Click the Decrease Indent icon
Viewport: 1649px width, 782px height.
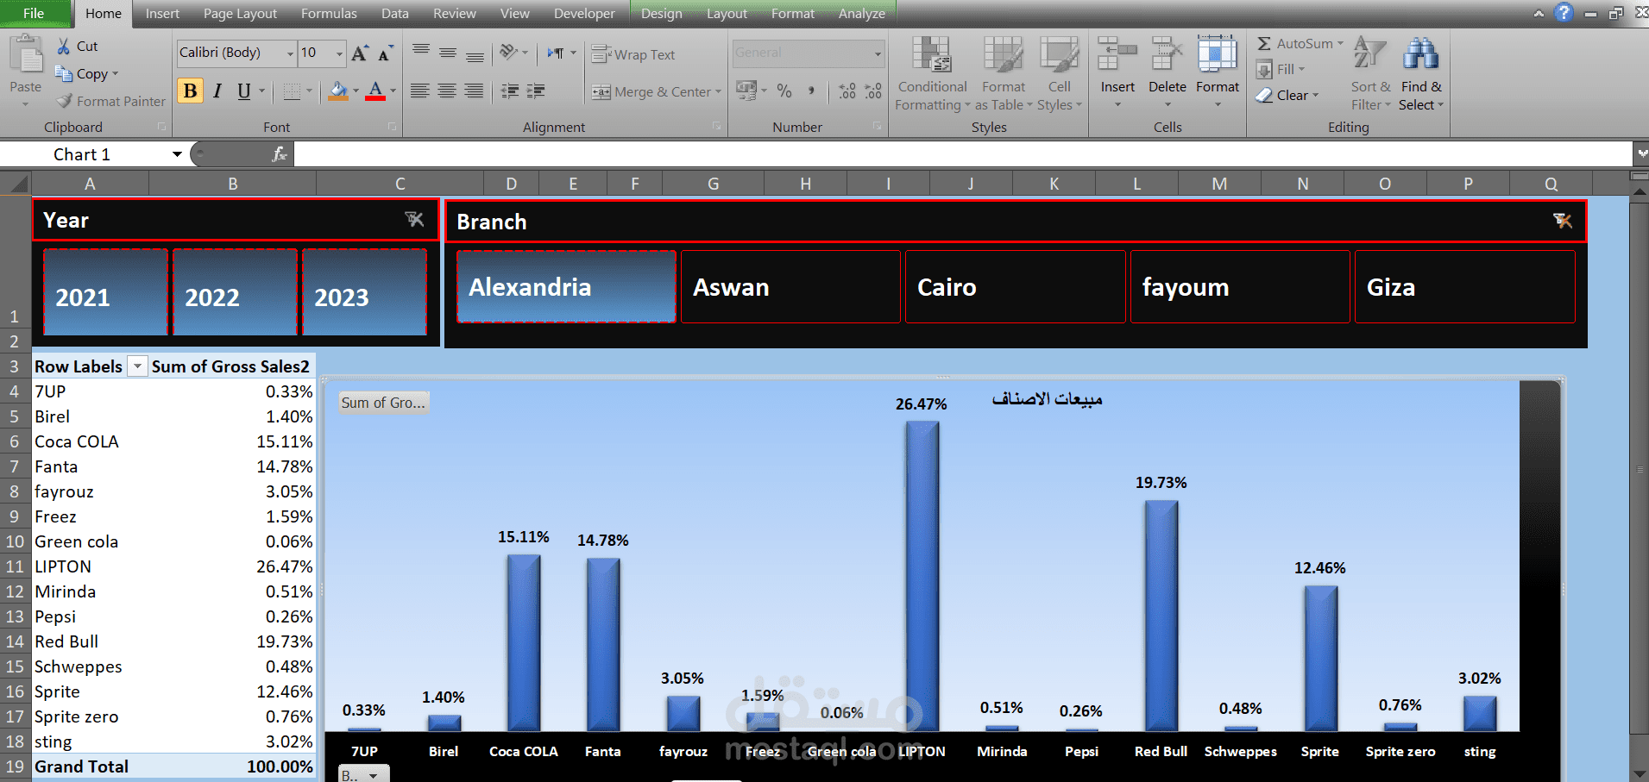tap(510, 91)
